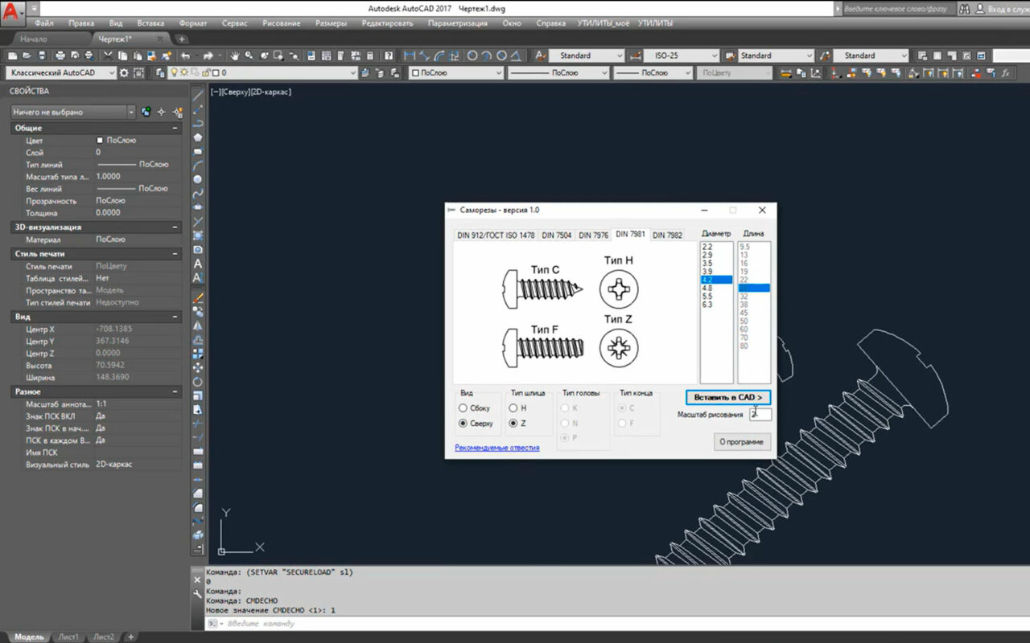The image size is (1030, 643).
Task: Open the workspace settings gear icon
Action: tap(124, 72)
